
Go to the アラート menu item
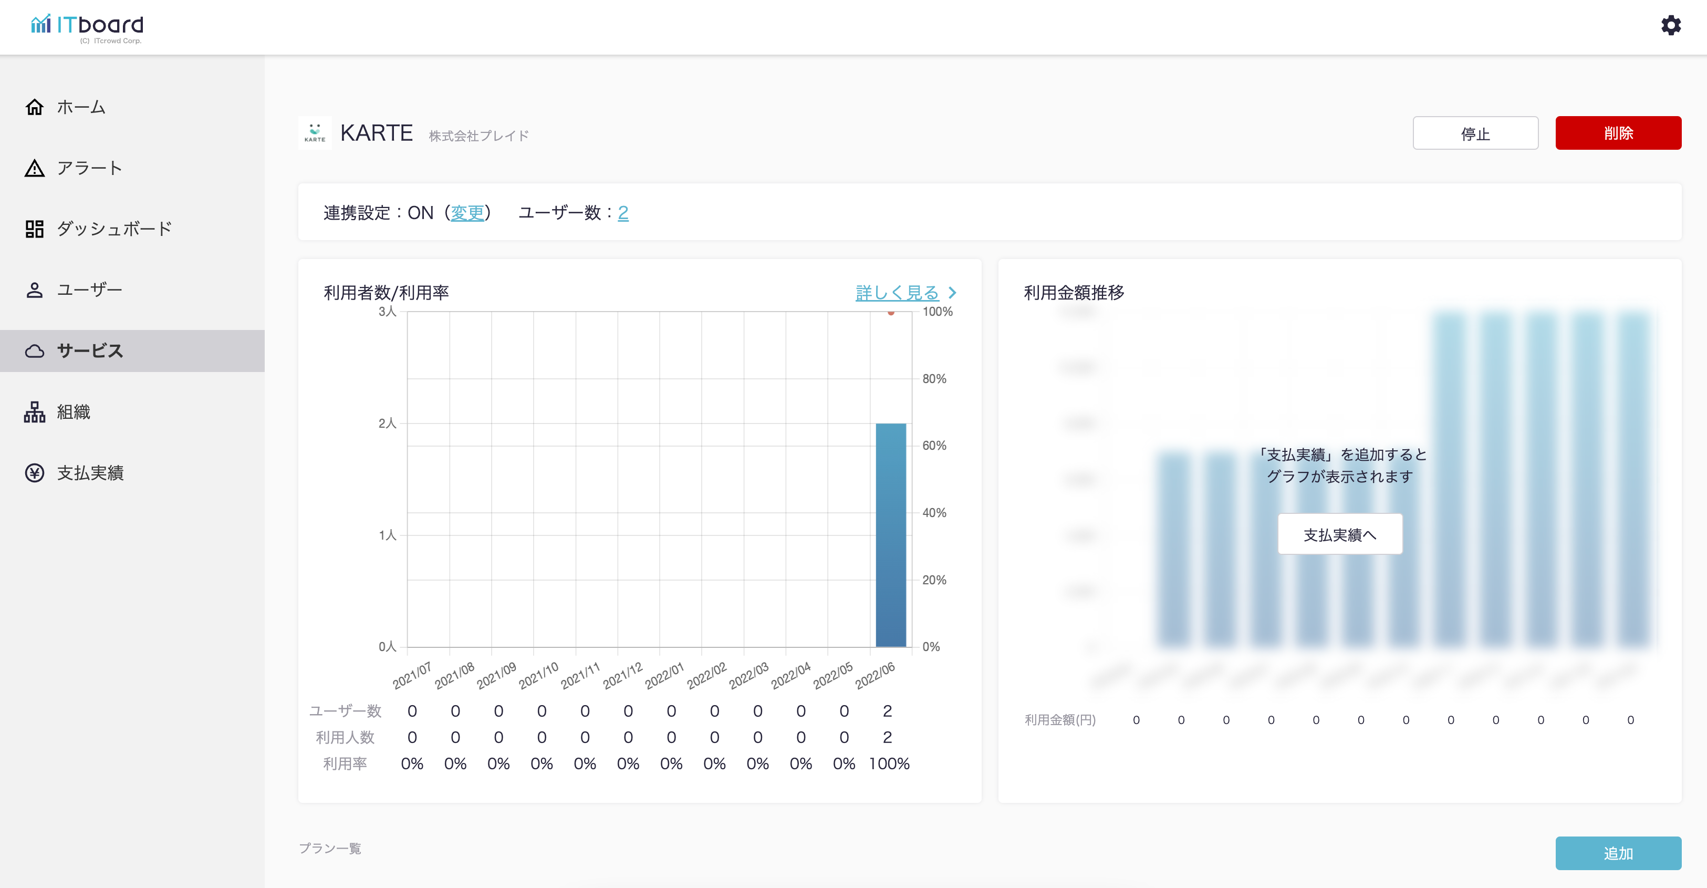pos(89,168)
